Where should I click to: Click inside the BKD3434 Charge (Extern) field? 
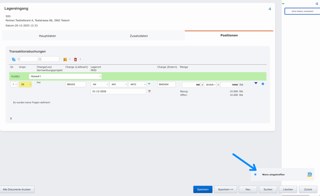click(x=166, y=84)
